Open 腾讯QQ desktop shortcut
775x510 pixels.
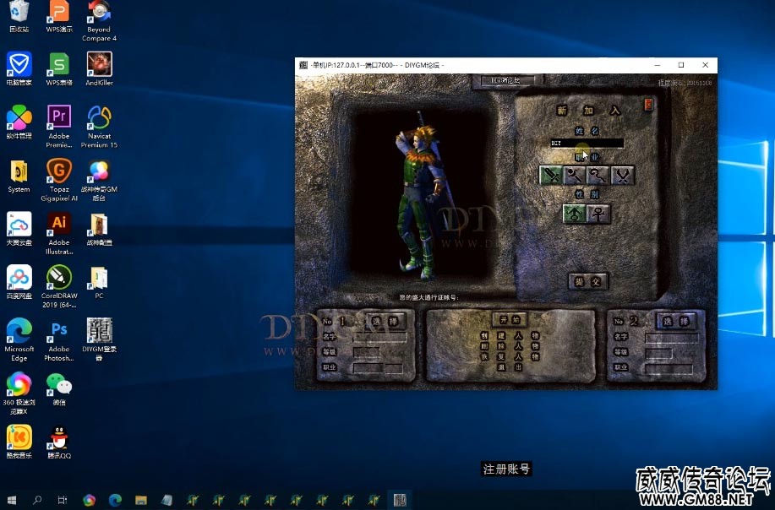(59, 442)
